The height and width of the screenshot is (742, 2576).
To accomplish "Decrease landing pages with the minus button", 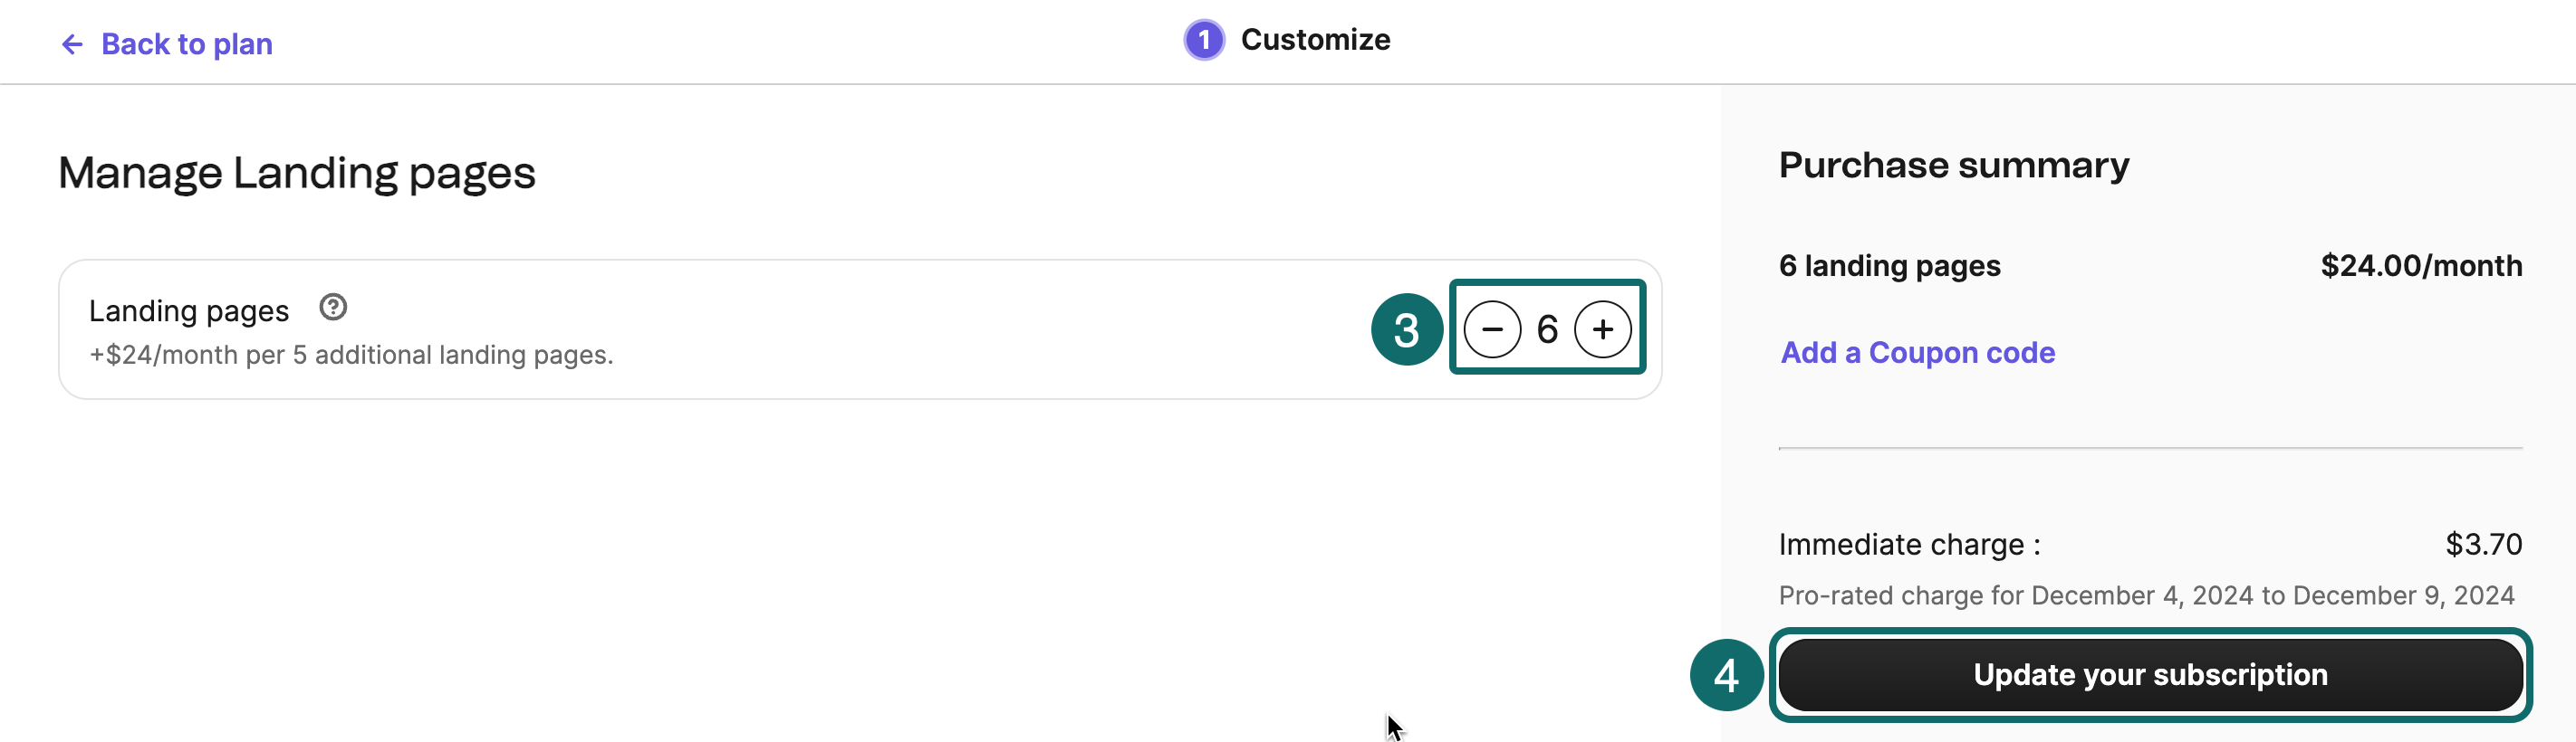I will coord(1492,329).
